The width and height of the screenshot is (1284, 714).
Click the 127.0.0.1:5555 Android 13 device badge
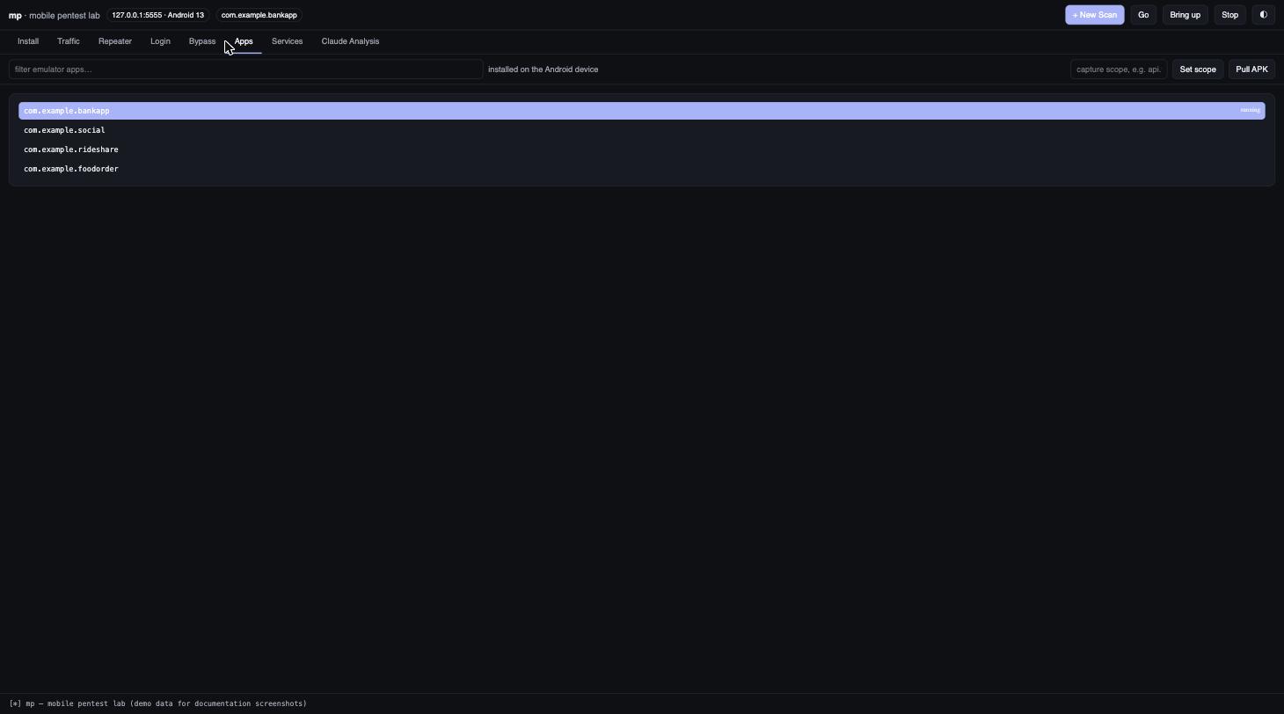coord(157,15)
